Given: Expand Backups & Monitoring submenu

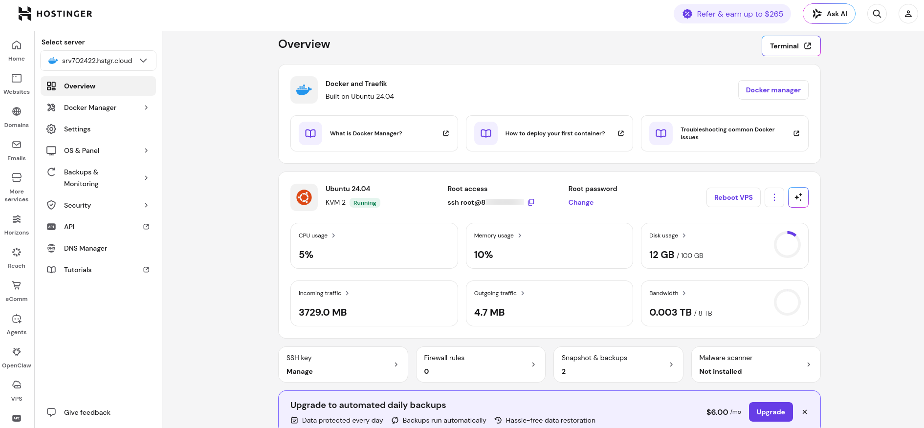Looking at the screenshot, I should (146, 178).
